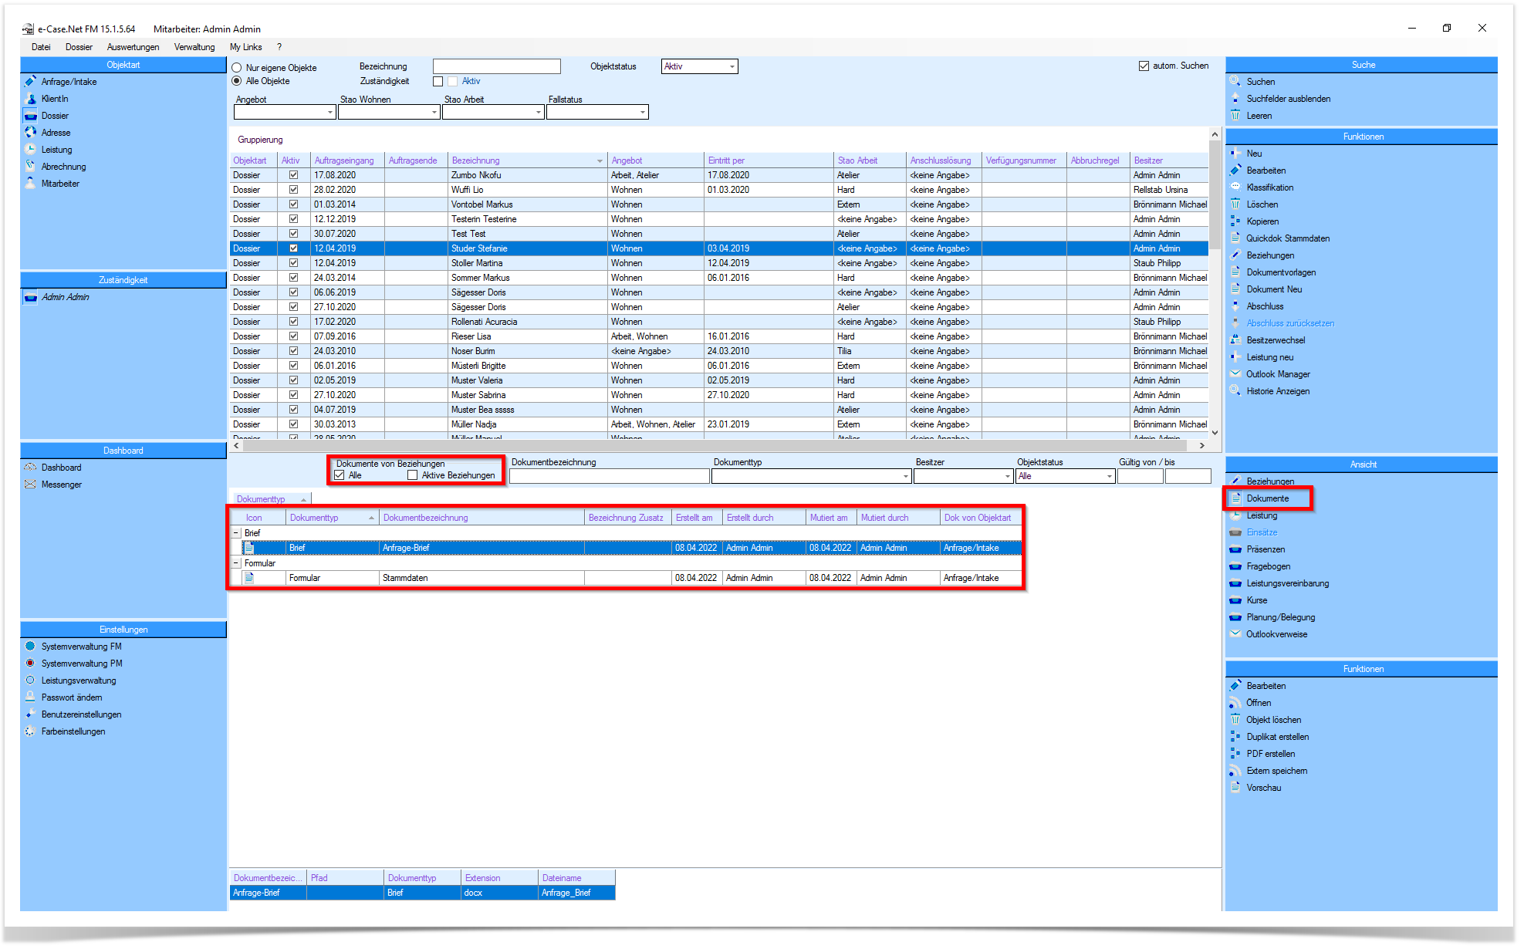
Task: Open the Datei menu
Action: point(41,47)
